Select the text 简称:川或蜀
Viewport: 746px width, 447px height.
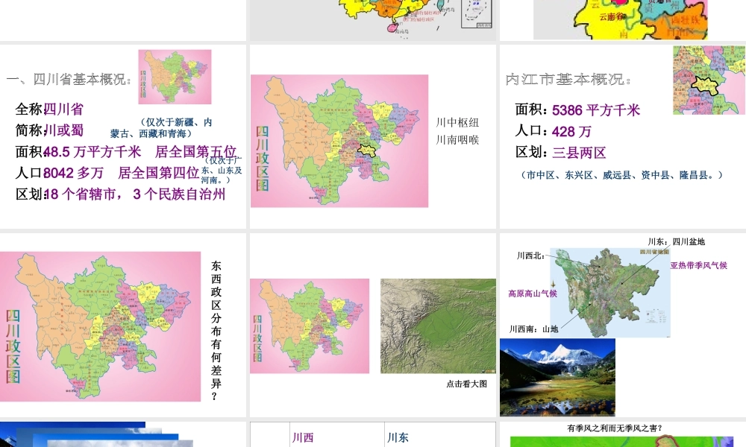(49, 130)
